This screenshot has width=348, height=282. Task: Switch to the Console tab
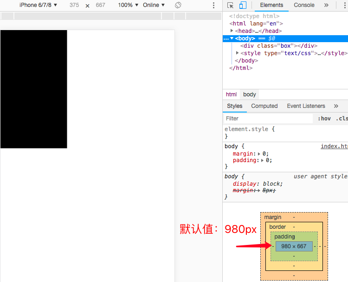[304, 5]
